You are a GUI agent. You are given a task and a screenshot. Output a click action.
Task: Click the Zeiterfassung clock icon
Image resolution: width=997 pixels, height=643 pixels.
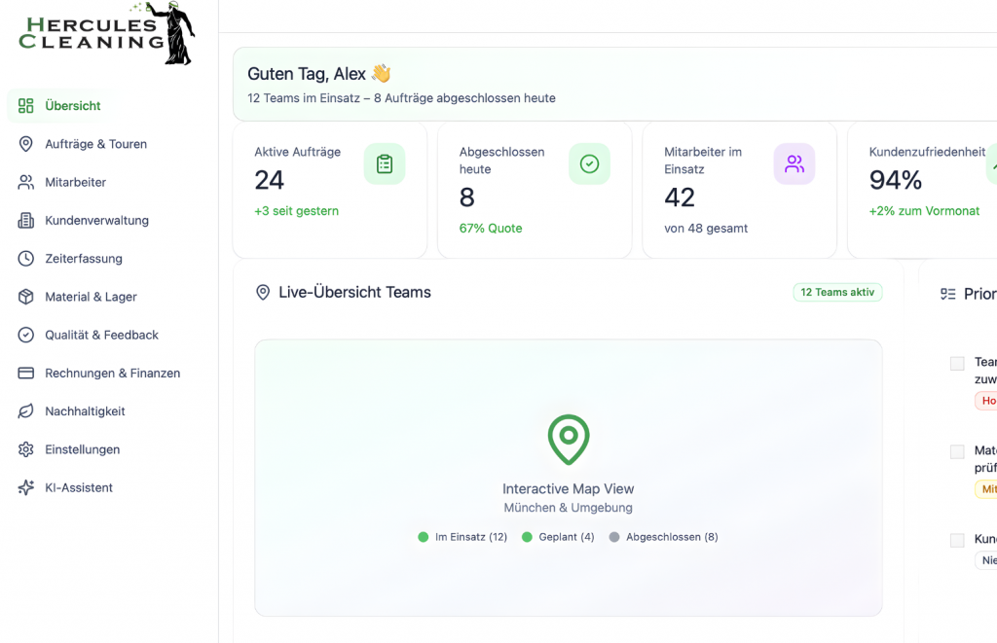[x=26, y=259]
